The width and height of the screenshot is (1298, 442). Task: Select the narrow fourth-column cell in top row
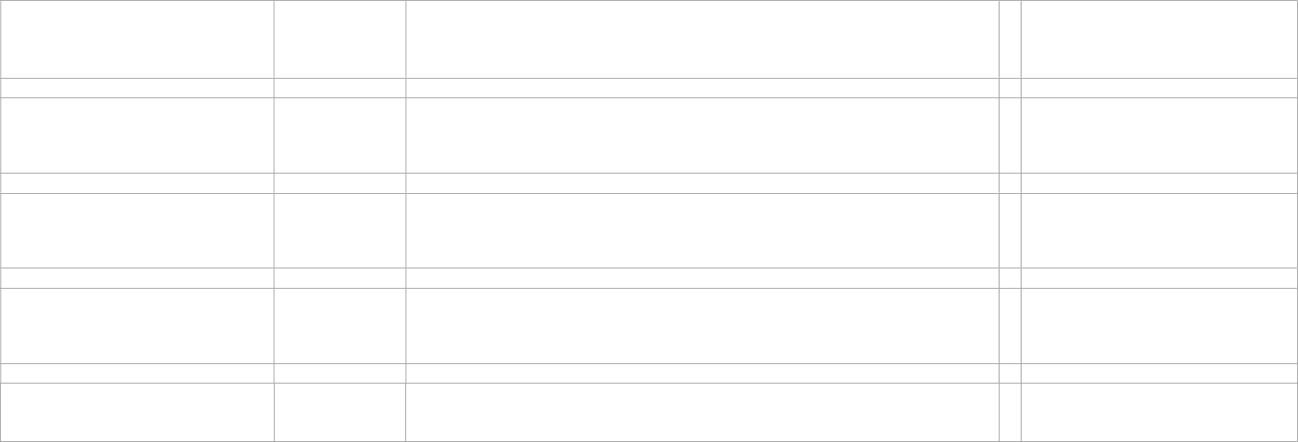(1009, 39)
